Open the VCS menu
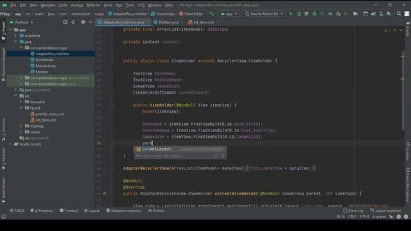The image size is (411, 231). [141, 5]
